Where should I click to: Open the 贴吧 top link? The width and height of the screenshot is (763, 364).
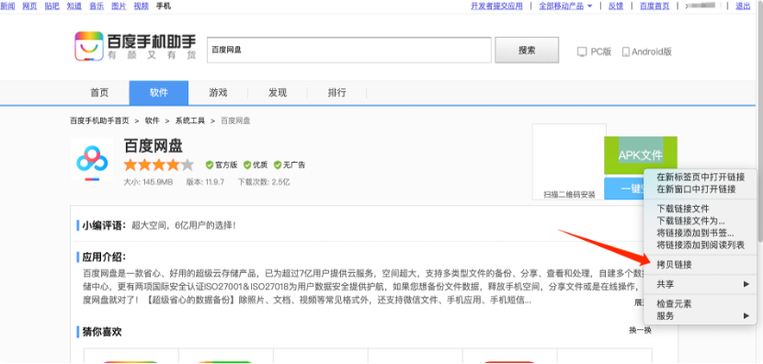51,6
